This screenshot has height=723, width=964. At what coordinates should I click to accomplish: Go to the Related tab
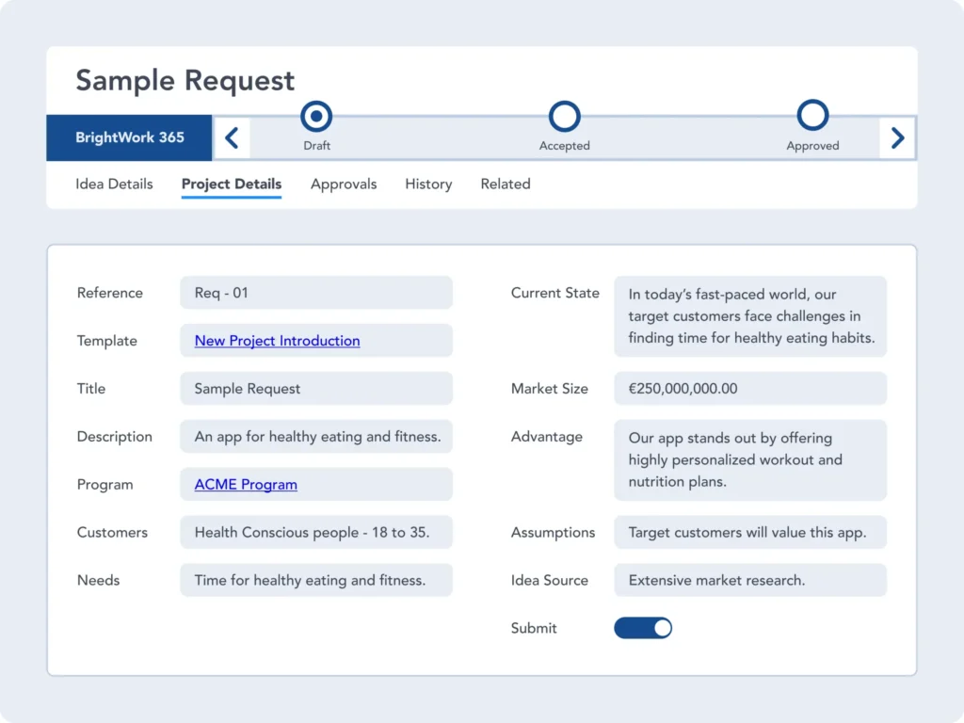[x=506, y=184]
